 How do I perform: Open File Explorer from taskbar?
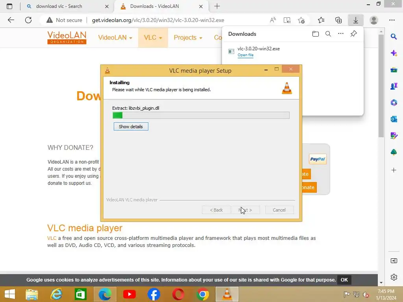pos(32,294)
